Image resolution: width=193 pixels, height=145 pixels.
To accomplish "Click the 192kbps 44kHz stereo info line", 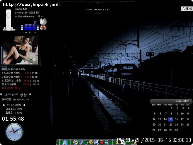I will coord(25,17).
